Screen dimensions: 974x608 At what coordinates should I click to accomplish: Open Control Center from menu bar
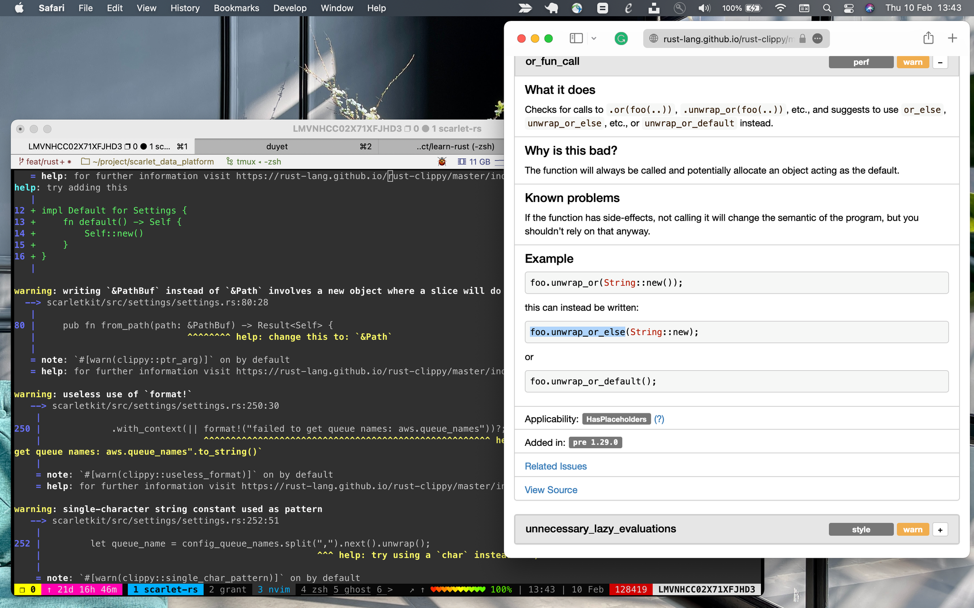(848, 8)
